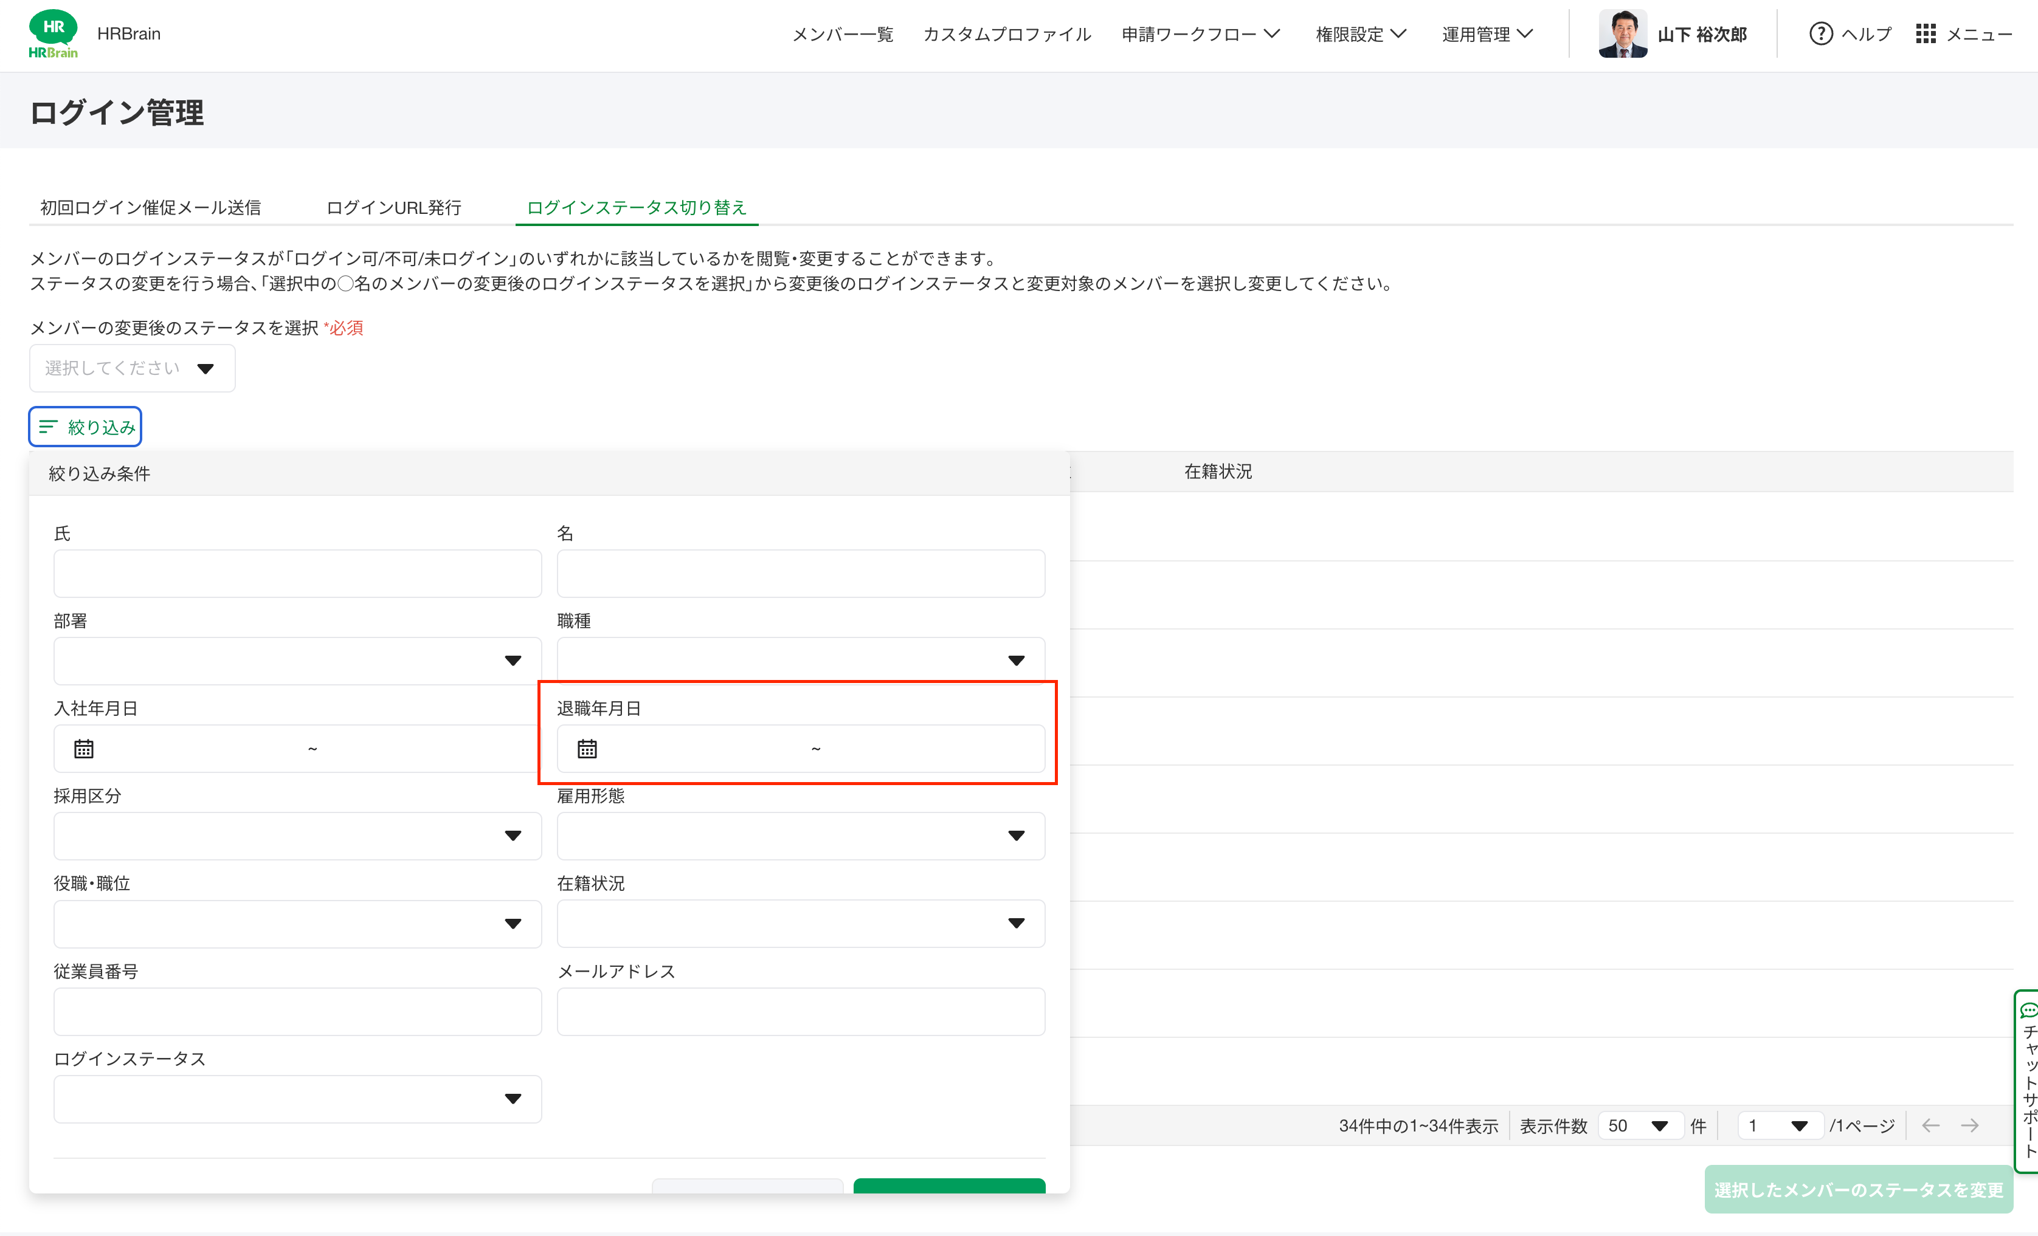2038x1236 pixels.
Task: Click the HRBrain logo
Action: click(x=54, y=33)
